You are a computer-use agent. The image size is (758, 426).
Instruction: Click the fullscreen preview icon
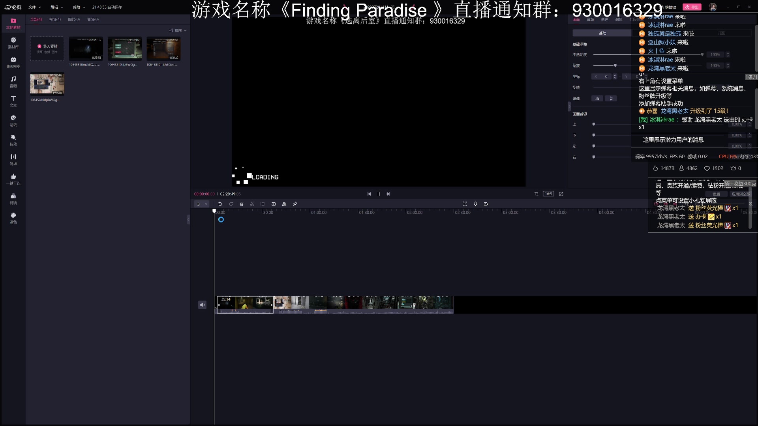pos(561,194)
